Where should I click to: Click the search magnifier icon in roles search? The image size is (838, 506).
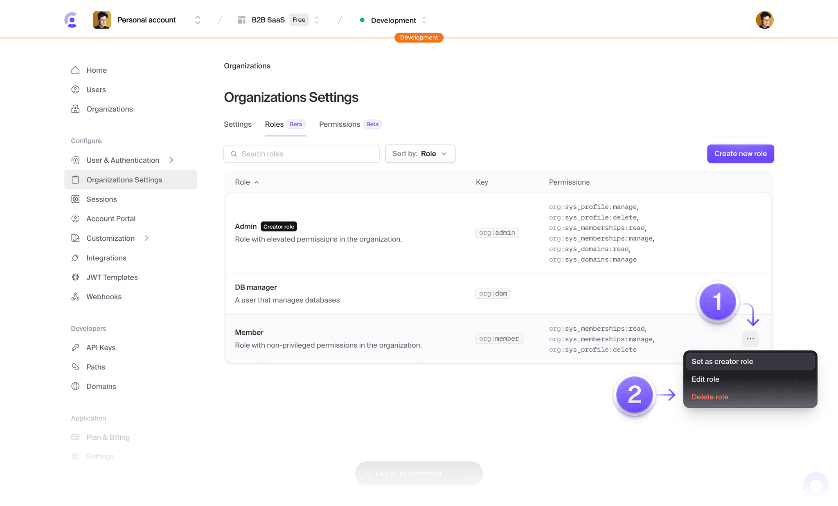point(234,154)
